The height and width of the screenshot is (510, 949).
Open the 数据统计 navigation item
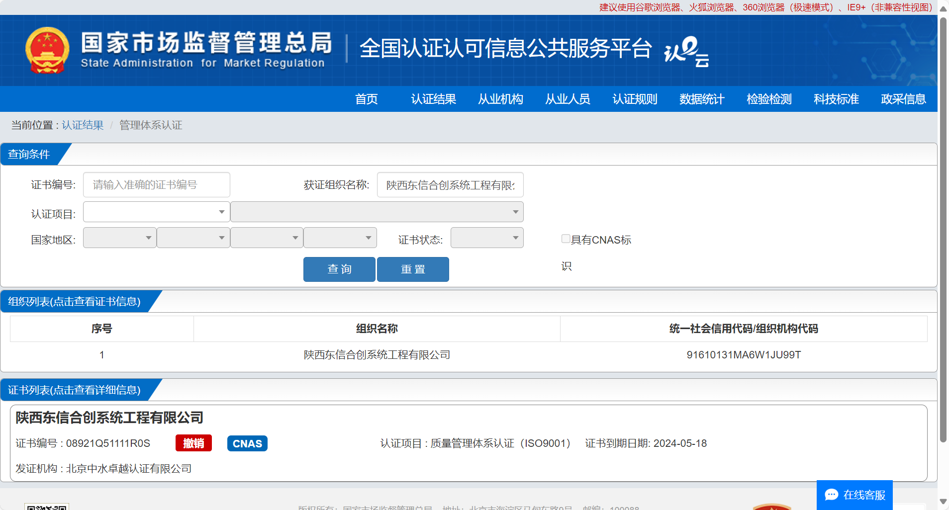tap(702, 99)
